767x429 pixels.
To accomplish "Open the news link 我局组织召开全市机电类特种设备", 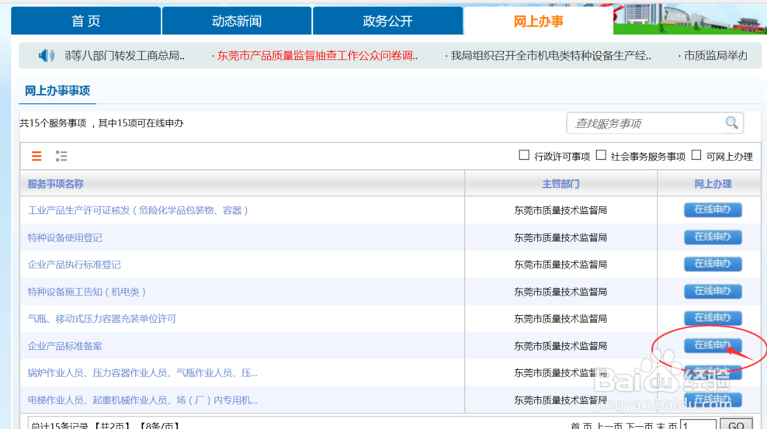I will (550, 56).
